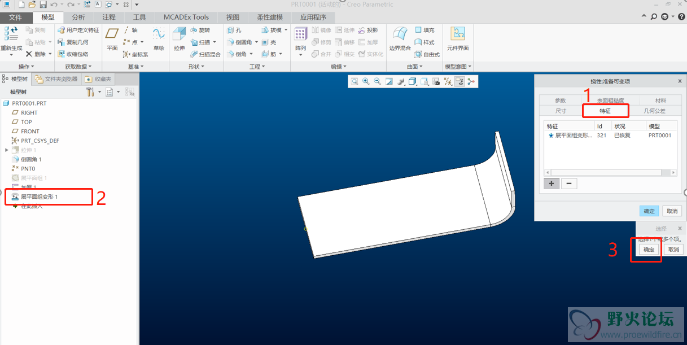Expand the 拉伸 1 tree node
This screenshot has height=345, width=687.
point(7,150)
